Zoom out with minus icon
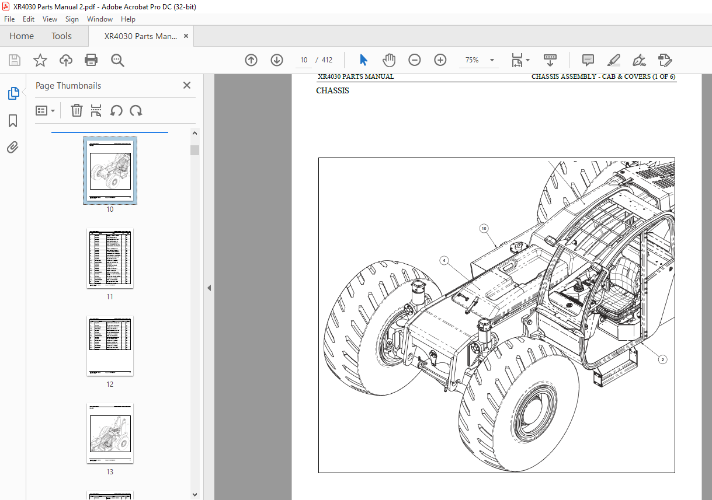The image size is (712, 500). point(414,60)
